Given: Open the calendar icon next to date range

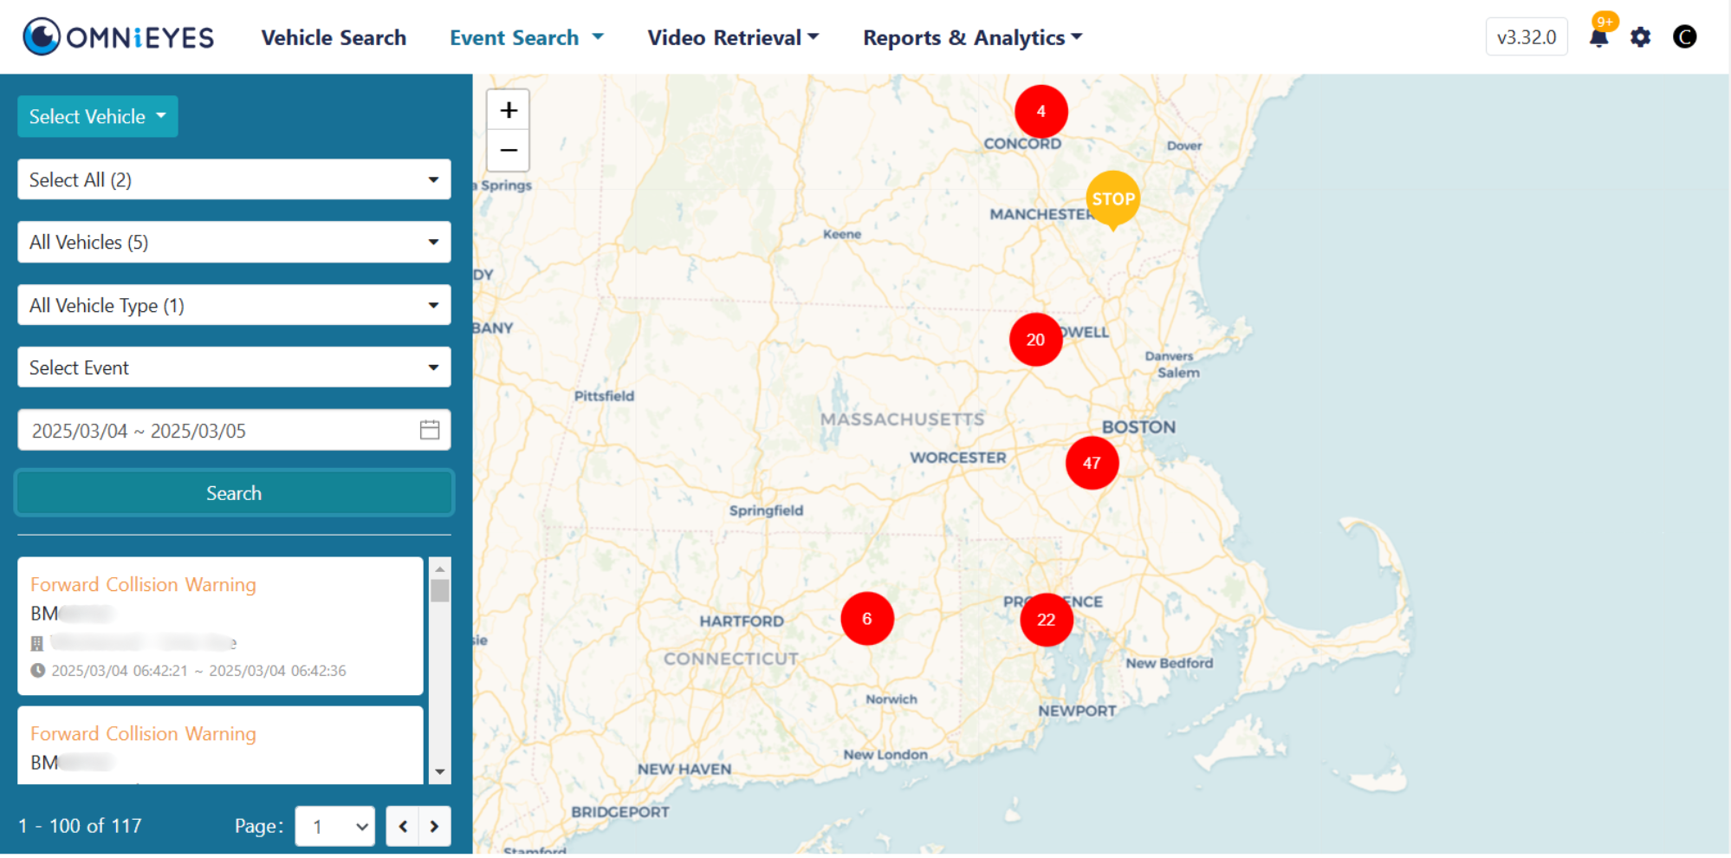Looking at the screenshot, I should [429, 430].
